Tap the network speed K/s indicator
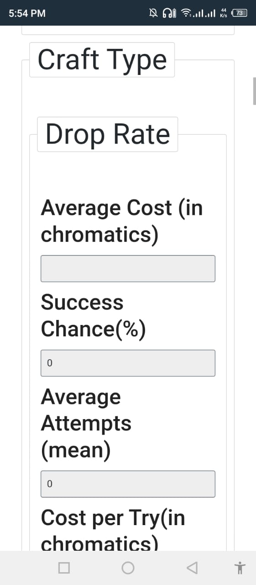Screen dimensions: 256x585 point(224,13)
